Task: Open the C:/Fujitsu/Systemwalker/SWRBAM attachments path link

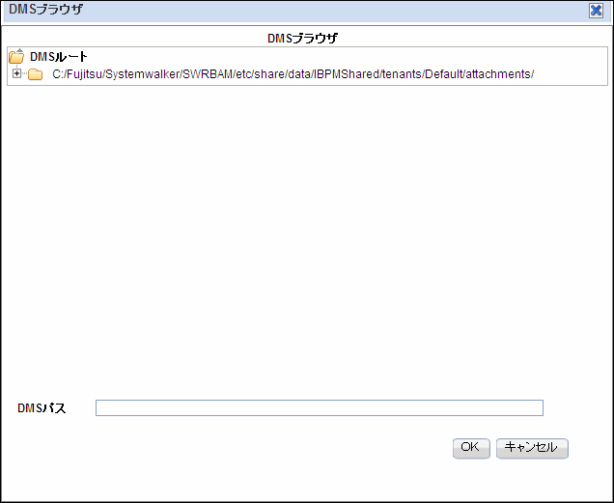Action: [293, 74]
